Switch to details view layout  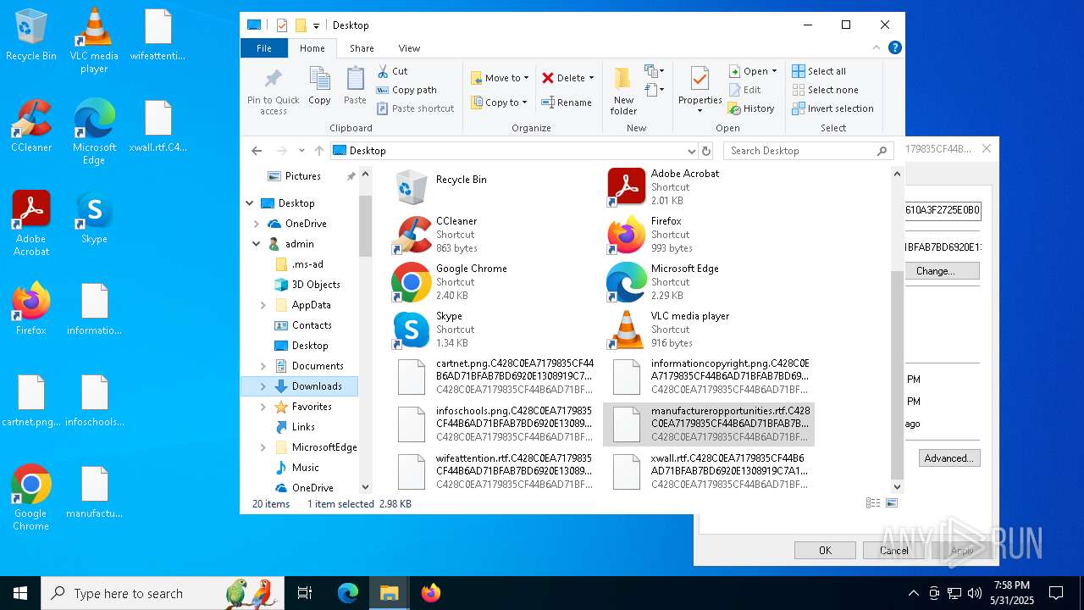point(873,503)
